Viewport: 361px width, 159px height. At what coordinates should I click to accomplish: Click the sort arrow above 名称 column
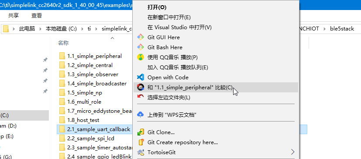[x=112, y=38]
